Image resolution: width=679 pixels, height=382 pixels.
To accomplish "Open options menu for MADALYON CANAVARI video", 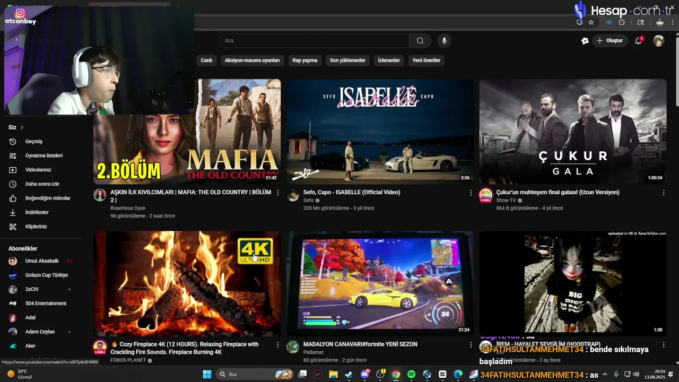I will [471, 345].
